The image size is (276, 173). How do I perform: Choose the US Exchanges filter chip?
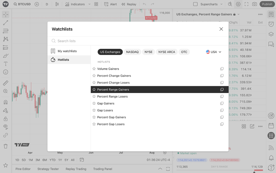110,52
